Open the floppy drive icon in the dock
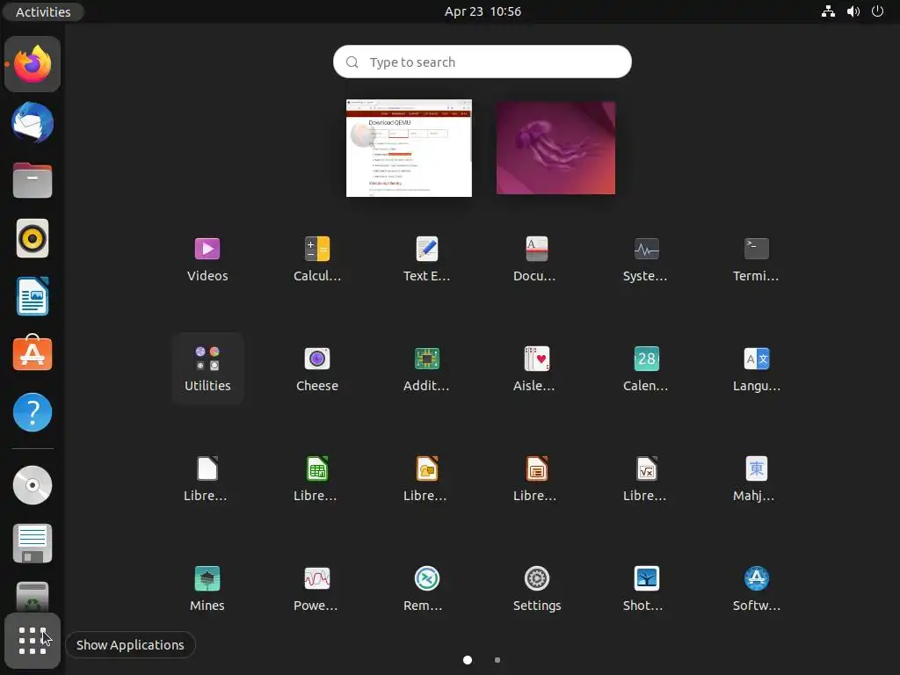The height and width of the screenshot is (675, 900). [33, 543]
